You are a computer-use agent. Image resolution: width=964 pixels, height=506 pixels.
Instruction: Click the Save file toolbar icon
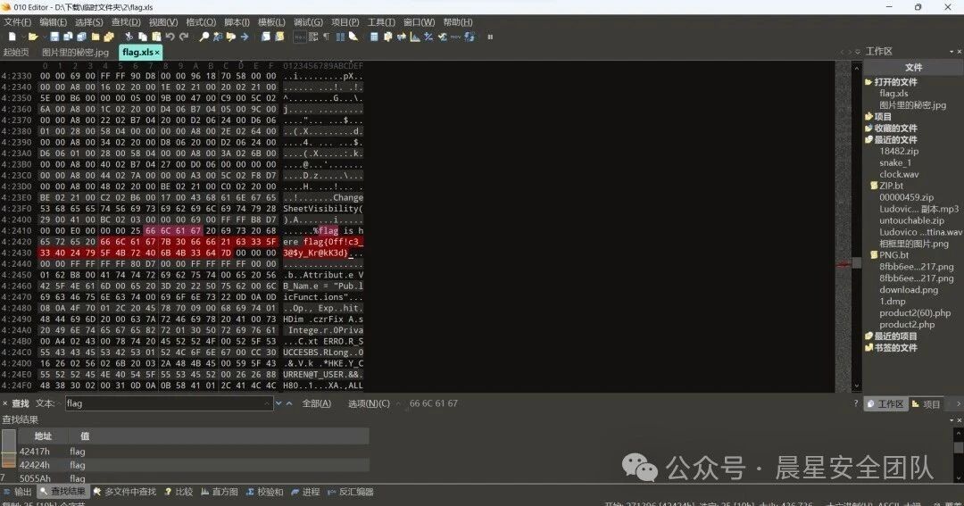tap(54, 37)
